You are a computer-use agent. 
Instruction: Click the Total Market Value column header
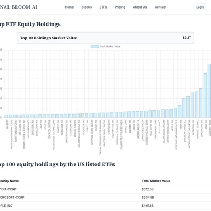click(x=156, y=181)
